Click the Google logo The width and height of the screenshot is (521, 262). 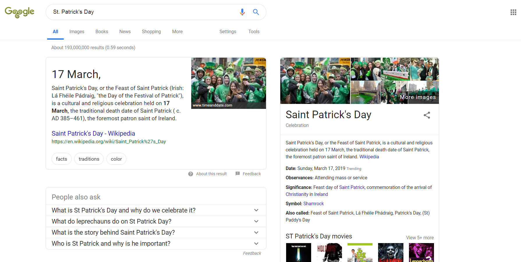[20, 12]
